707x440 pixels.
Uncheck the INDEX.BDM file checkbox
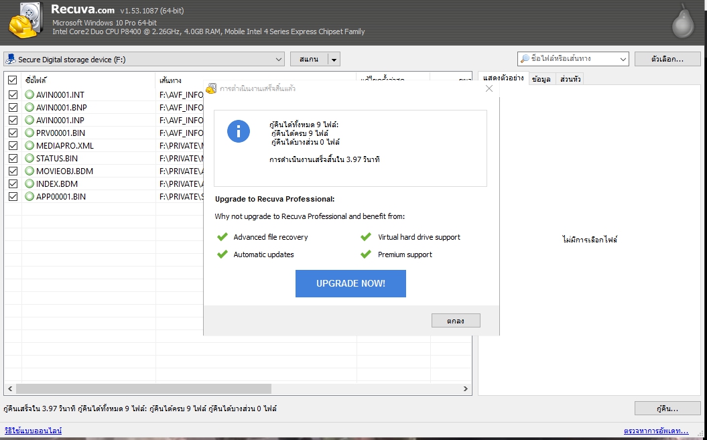tap(13, 184)
